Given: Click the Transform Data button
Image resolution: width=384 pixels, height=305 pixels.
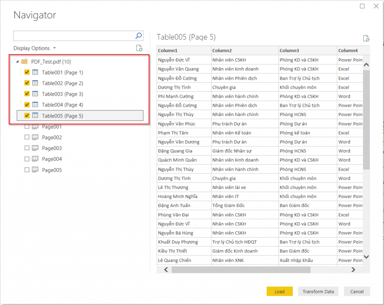Looking at the screenshot, I should [x=318, y=291].
